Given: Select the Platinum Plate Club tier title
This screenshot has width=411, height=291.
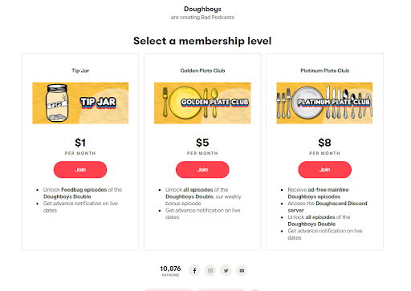Looking at the screenshot, I should (324, 71).
